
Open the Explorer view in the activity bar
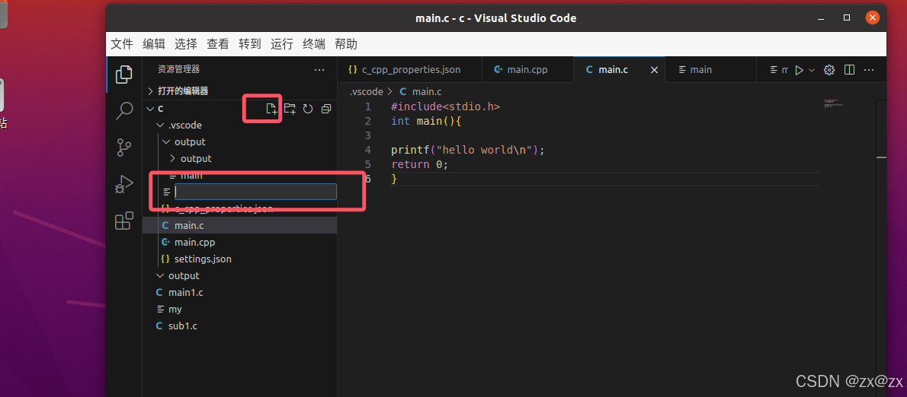(123, 74)
